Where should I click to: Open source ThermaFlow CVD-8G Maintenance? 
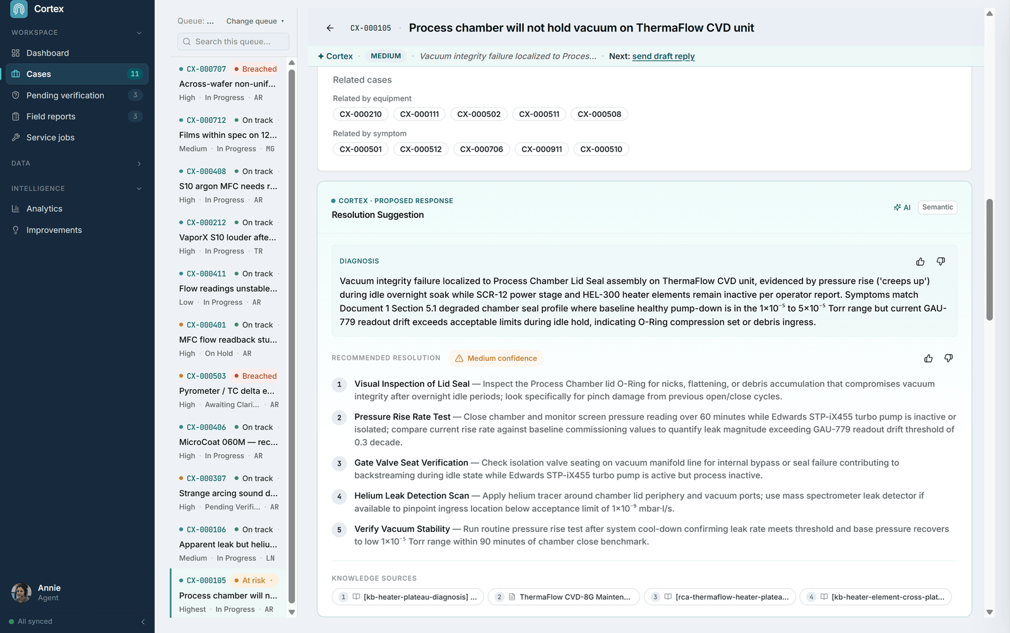point(564,597)
